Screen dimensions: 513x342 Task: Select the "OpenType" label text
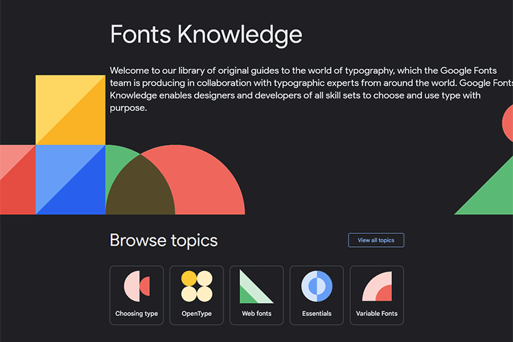[196, 314]
